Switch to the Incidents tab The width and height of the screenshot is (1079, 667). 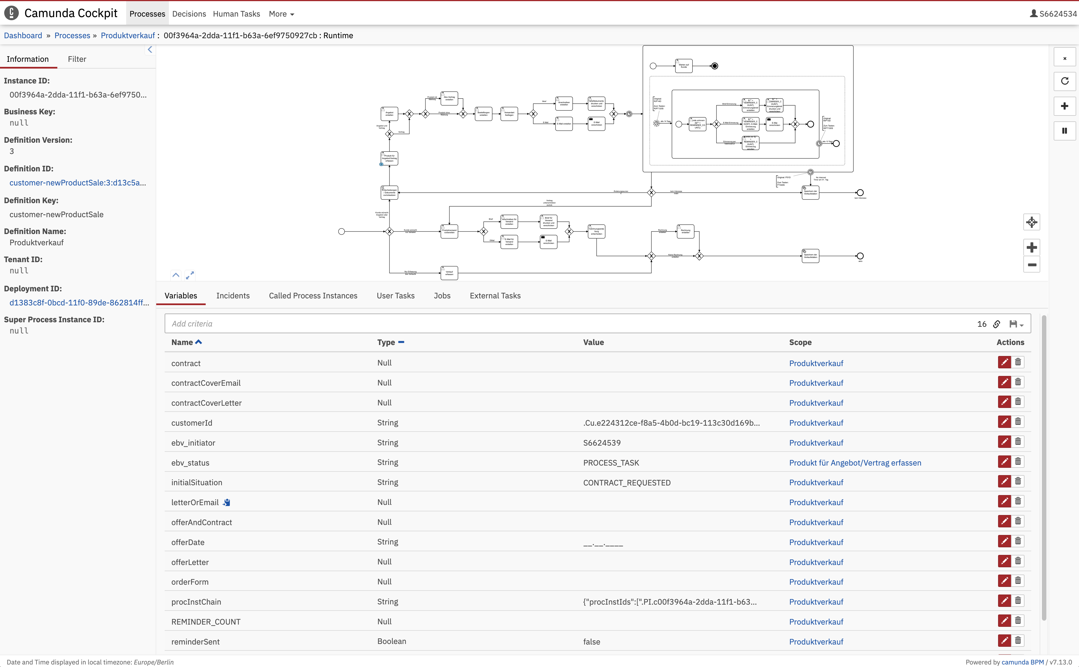[x=233, y=296]
